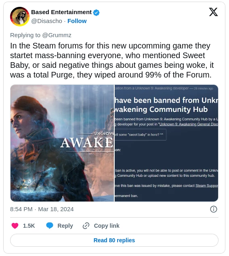The image size is (229, 256).
Task: Open the 8:54 PM Mar 18, 2024 timestamp
Action: 42,209
